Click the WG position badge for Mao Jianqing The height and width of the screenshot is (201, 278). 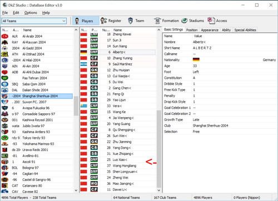(94, 183)
